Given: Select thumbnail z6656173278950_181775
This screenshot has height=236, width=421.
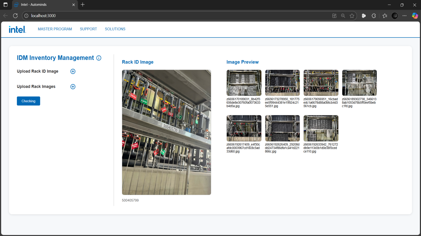Looking at the screenshot, I should (282, 83).
